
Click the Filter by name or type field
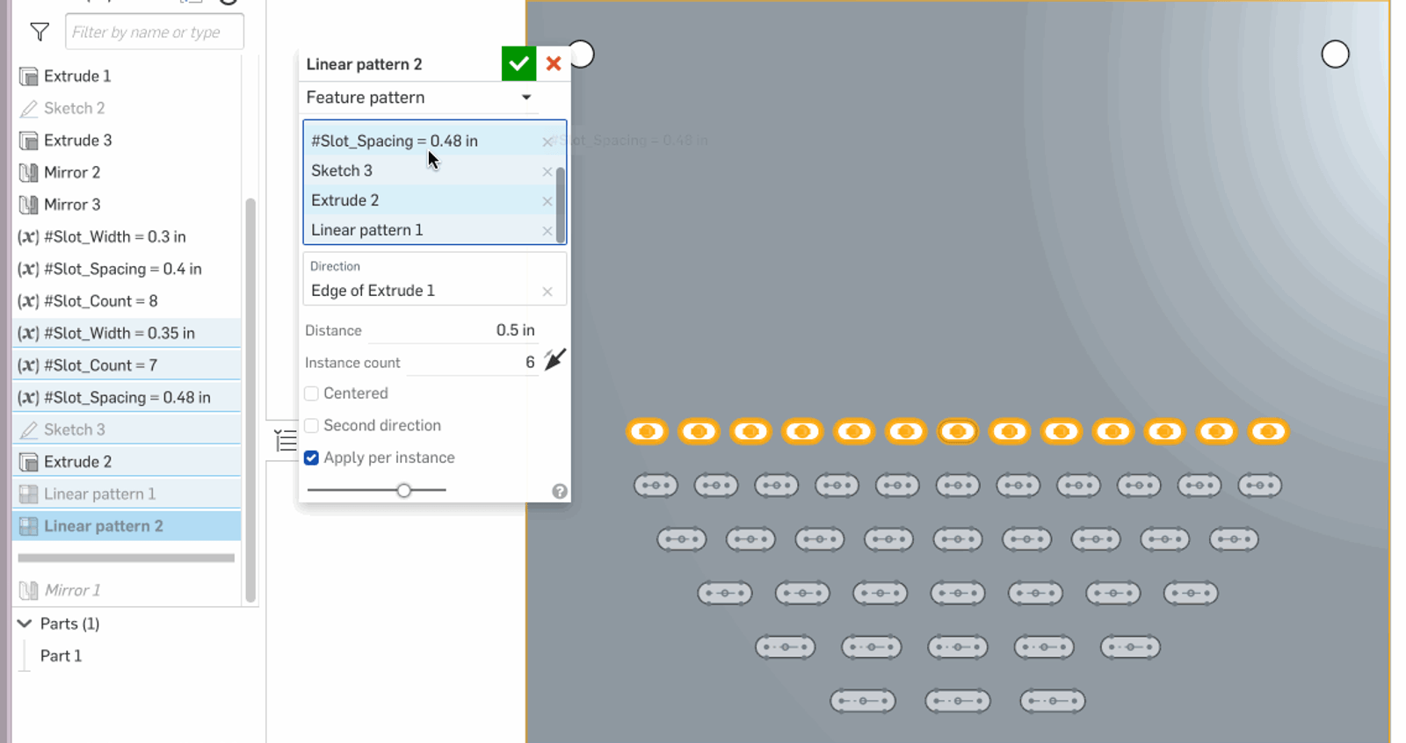(x=154, y=32)
